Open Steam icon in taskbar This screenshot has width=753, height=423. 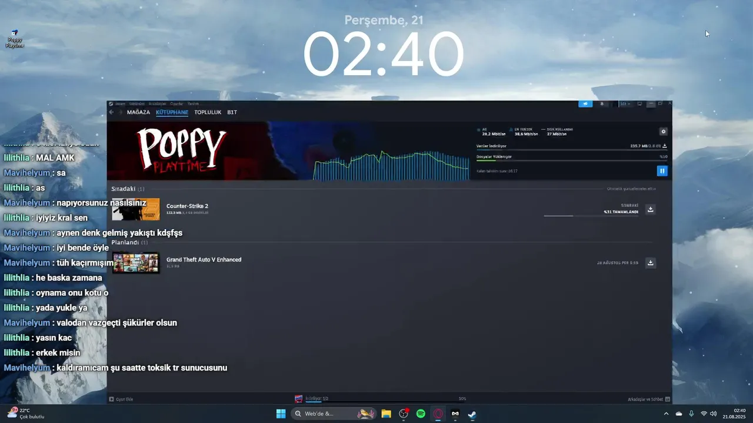tap(472, 414)
